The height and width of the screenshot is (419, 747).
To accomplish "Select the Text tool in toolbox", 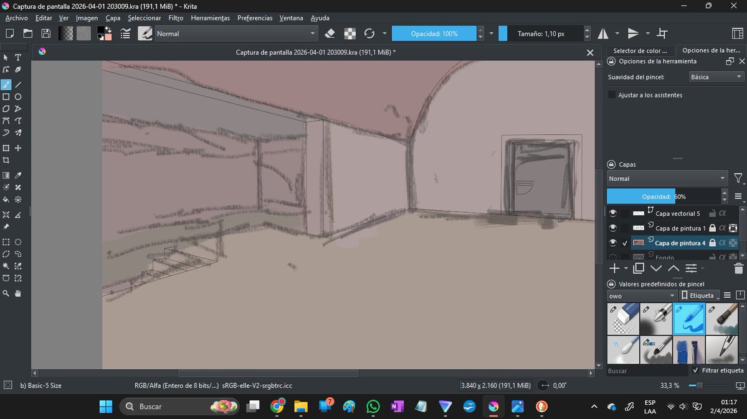I will pyautogui.click(x=18, y=58).
